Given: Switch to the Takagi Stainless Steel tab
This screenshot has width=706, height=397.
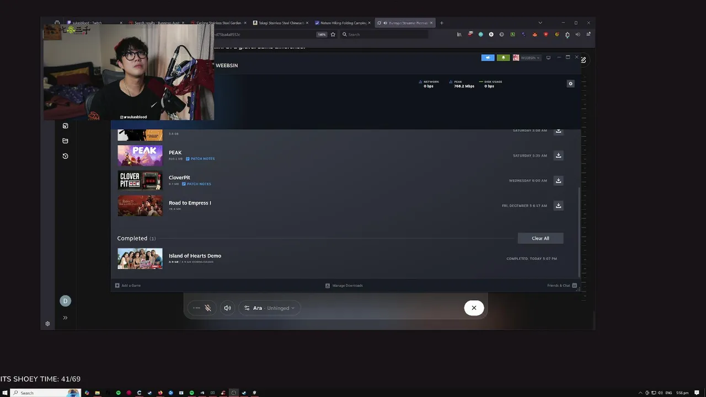Looking at the screenshot, I should pos(281,23).
